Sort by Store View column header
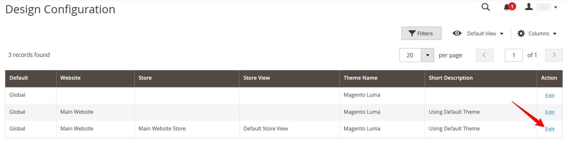The image size is (567, 148). tap(256, 78)
